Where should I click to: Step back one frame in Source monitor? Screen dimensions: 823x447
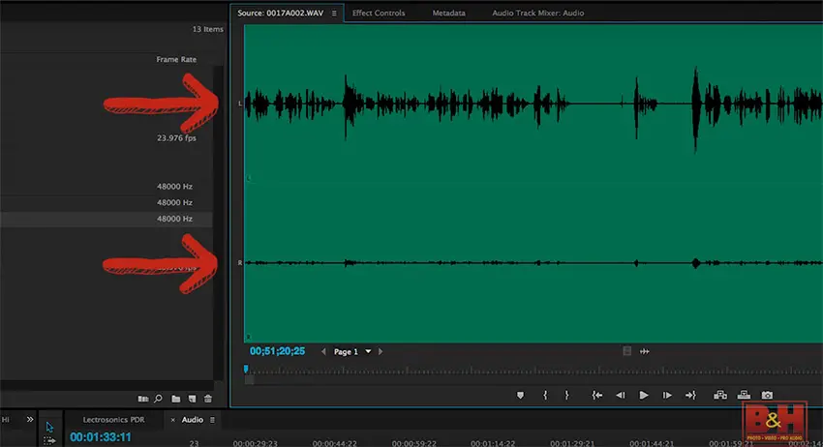point(621,395)
